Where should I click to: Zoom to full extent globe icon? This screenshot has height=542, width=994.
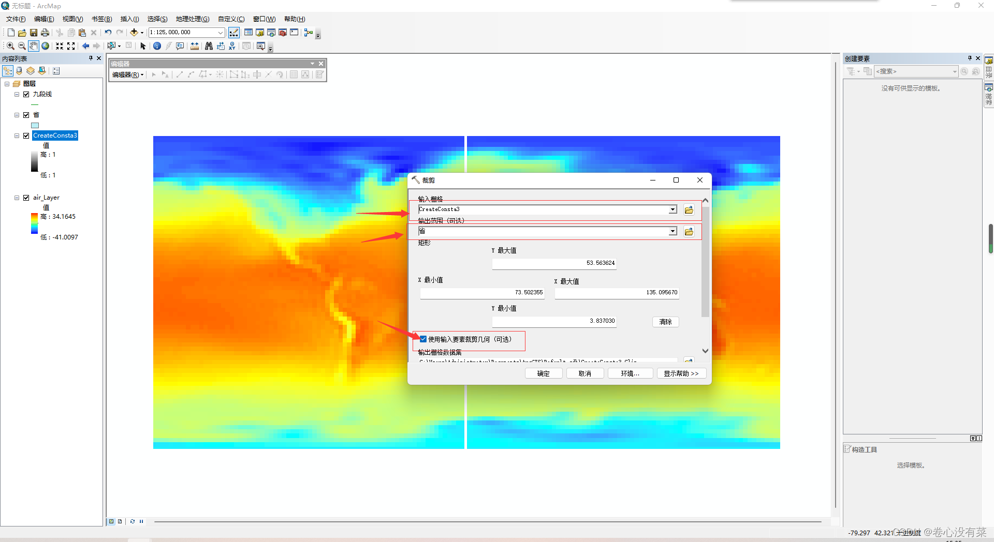(x=46, y=46)
